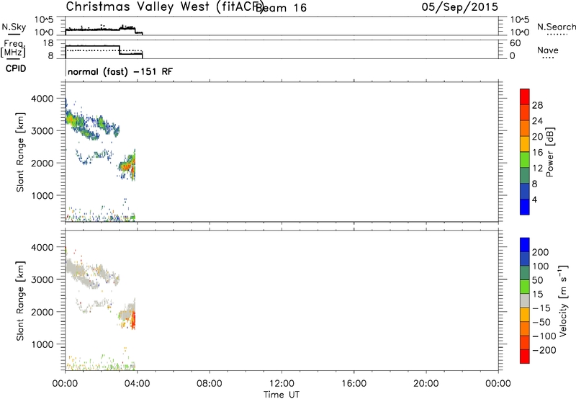Click the '1000' tick on velocity panel
Screen dimensions: 576x399
click(42, 344)
